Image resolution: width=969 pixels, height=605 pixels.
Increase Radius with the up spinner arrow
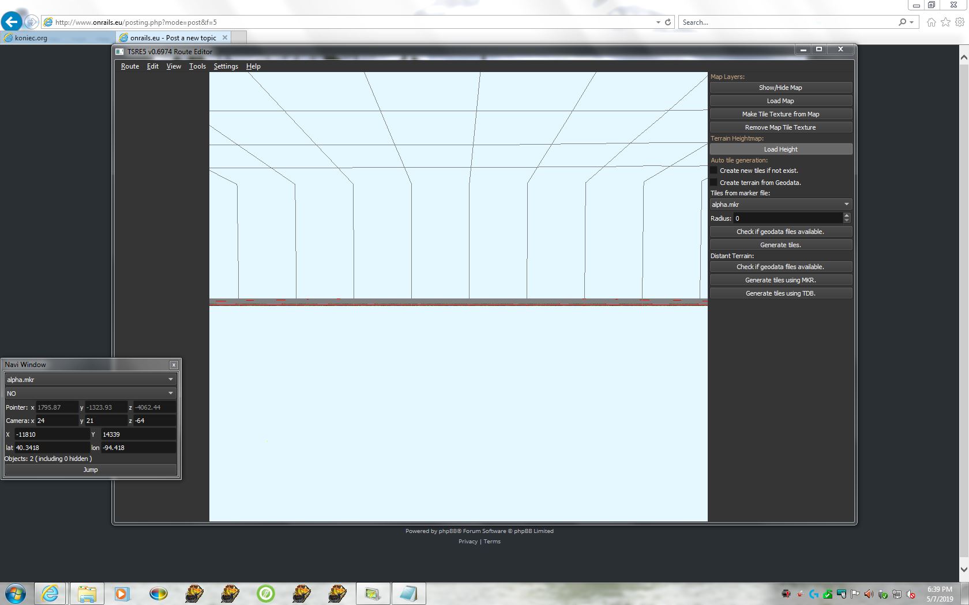click(x=847, y=215)
